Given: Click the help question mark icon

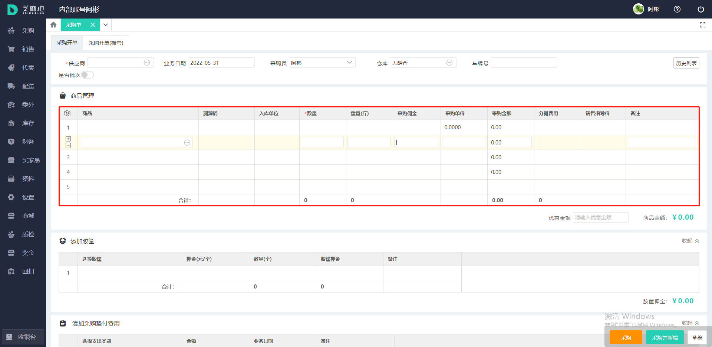Looking at the screenshot, I should (x=677, y=9).
